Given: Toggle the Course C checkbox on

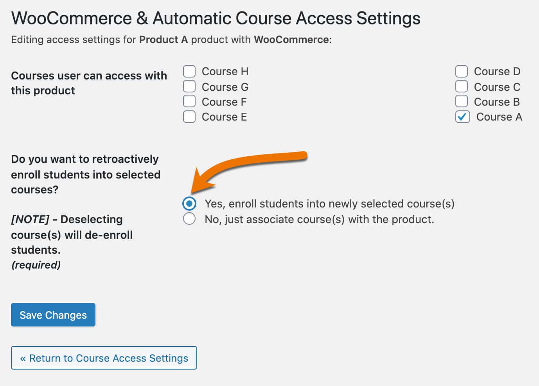Looking at the screenshot, I should (462, 86).
